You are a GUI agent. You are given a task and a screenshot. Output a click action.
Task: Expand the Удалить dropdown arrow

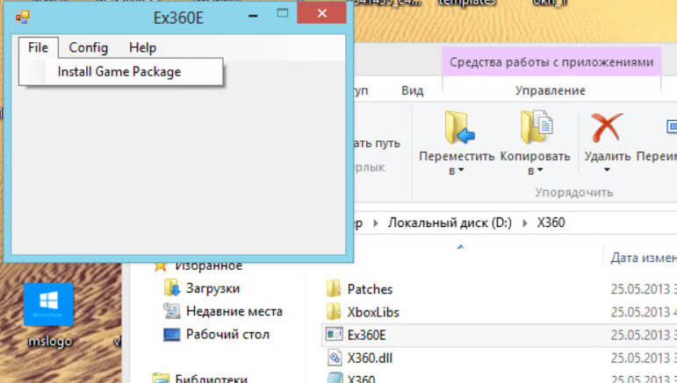coord(607,170)
